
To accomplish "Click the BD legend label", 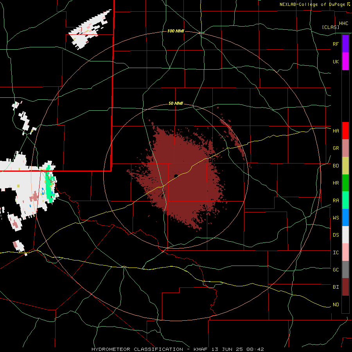I will pos(336,166).
